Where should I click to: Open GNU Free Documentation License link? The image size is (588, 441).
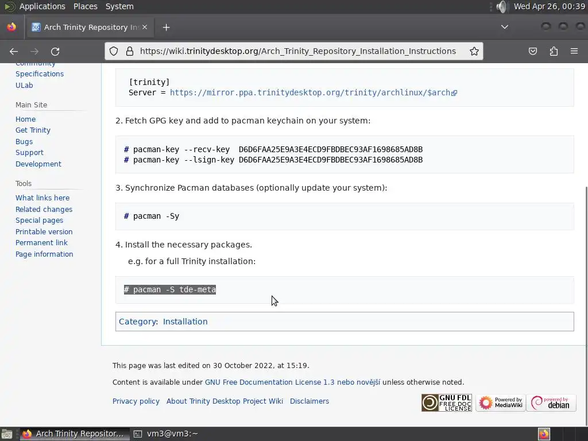(x=292, y=382)
